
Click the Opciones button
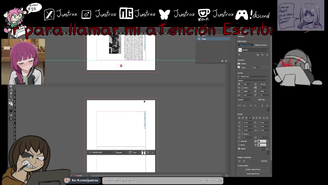pyautogui.click(x=264, y=161)
